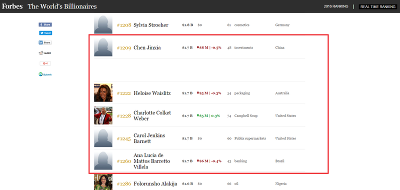This screenshot has width=400, height=190.
Task: Click the StumbleUpon Submit icon
Action: 45,74
